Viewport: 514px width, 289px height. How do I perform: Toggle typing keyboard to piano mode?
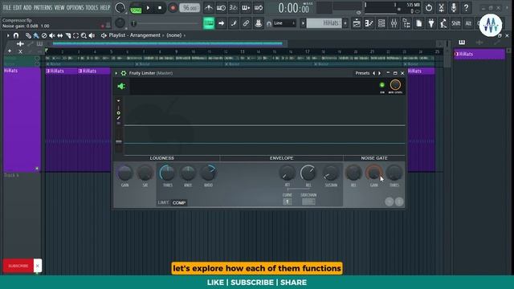coord(209,23)
